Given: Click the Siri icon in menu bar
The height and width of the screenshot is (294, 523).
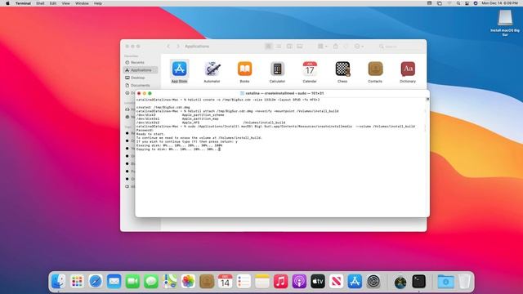Looking at the screenshot, I should click(476, 3).
